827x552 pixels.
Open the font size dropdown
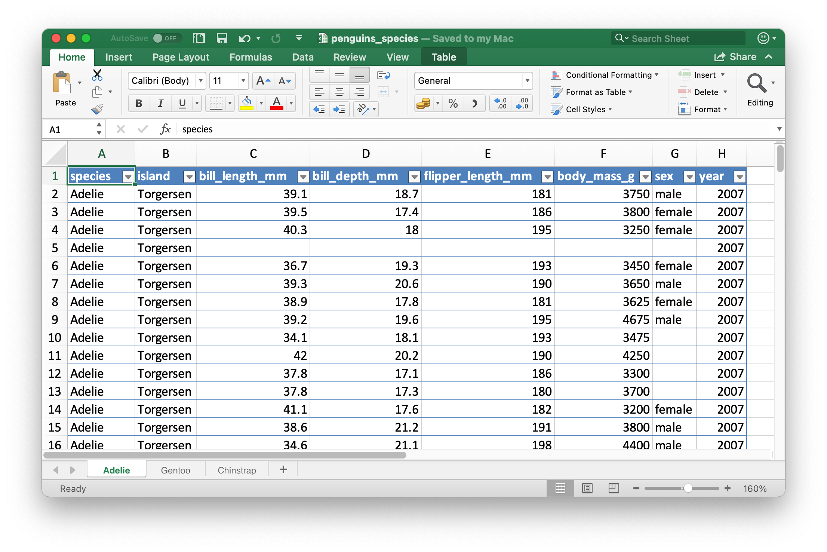click(x=243, y=81)
